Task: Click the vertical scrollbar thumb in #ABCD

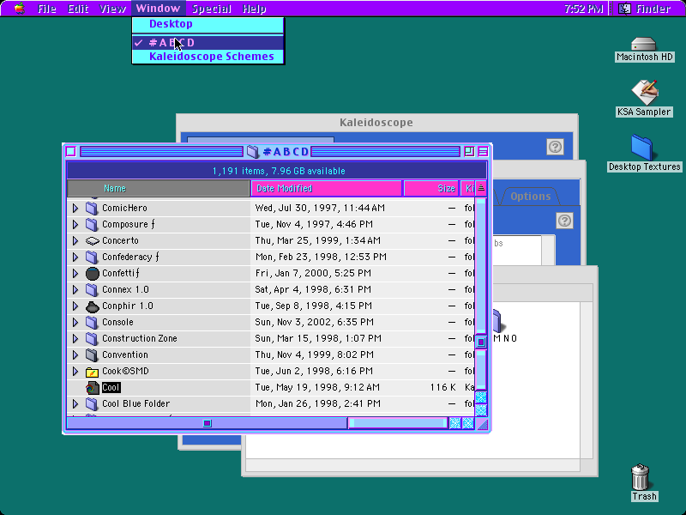Action: tap(481, 342)
